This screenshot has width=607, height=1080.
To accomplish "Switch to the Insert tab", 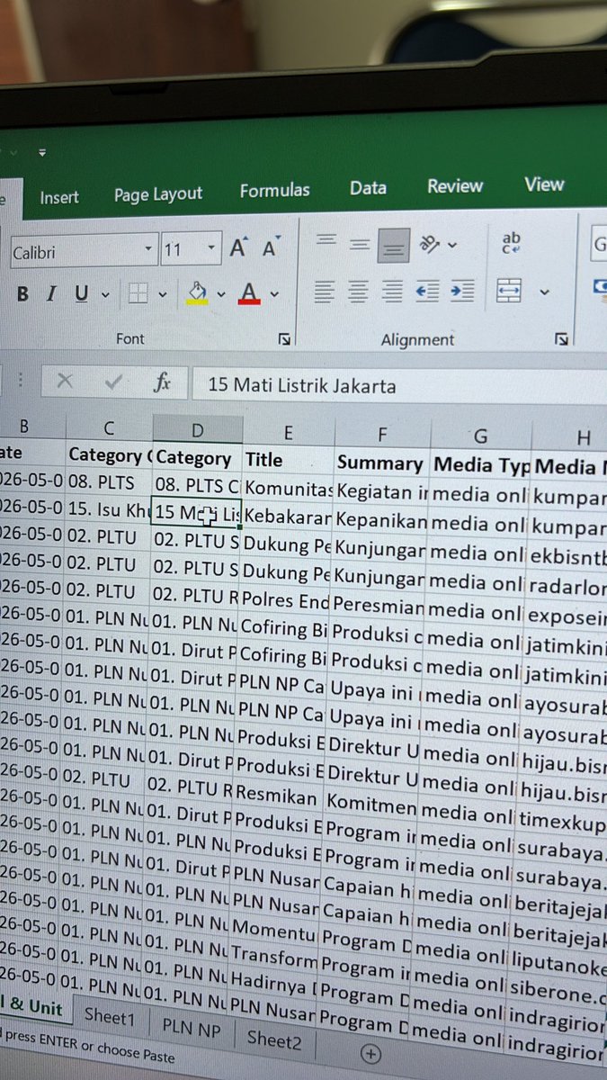I will point(59,197).
